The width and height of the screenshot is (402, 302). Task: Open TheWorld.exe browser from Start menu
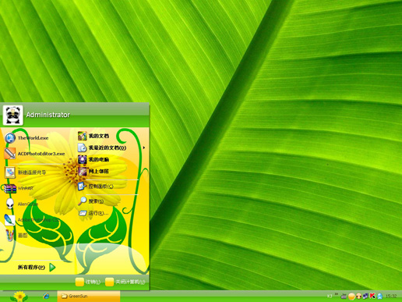[26, 138]
